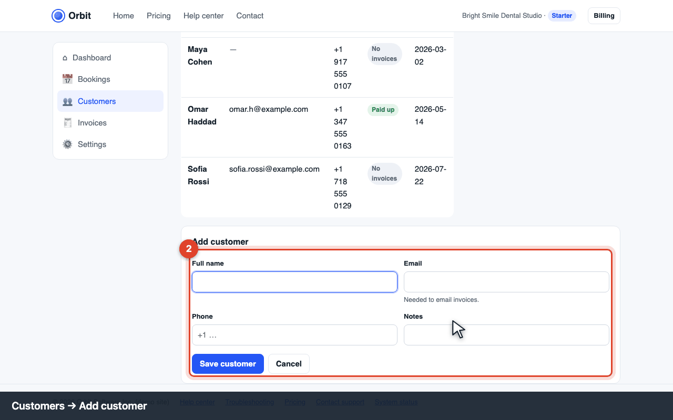Click the 'Needed to email invoices.' hint

(441, 300)
